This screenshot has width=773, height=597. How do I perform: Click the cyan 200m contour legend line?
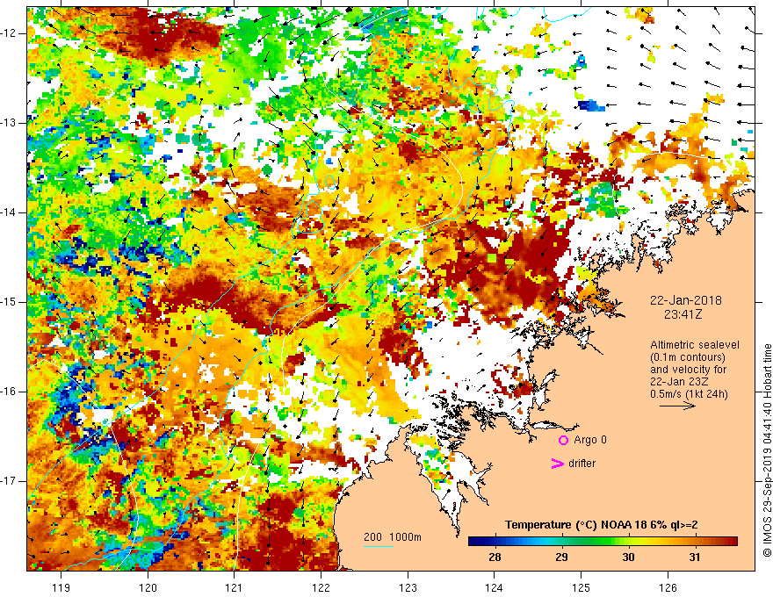378,546
